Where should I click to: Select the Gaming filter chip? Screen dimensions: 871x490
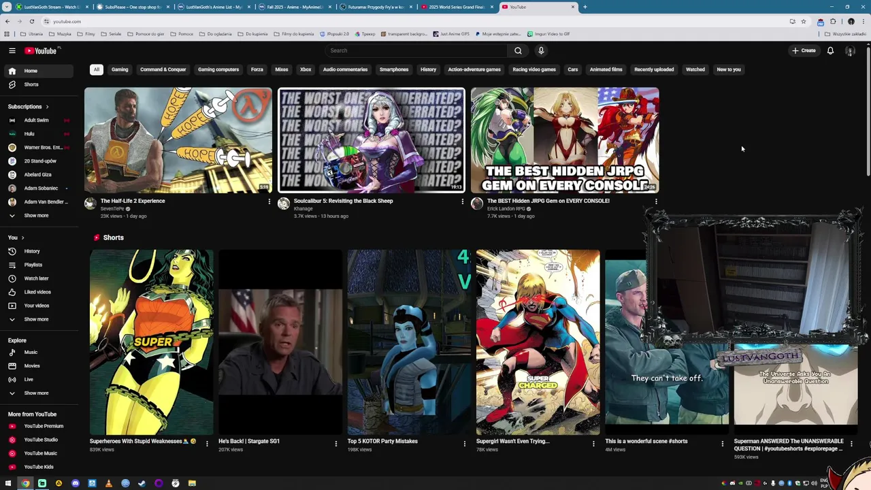pyautogui.click(x=120, y=69)
